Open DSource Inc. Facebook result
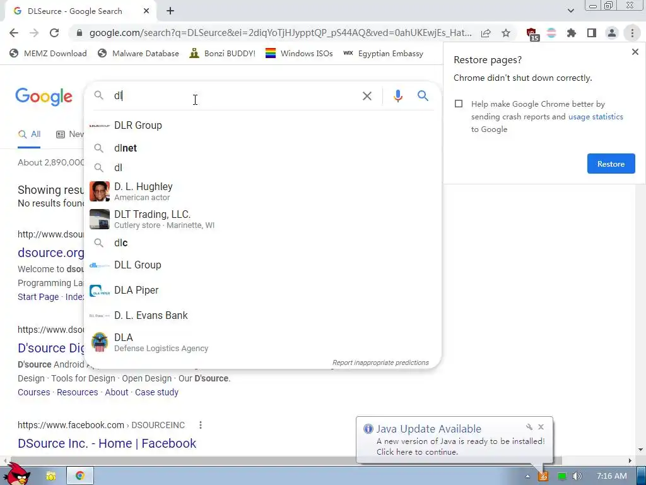The image size is (646, 485). [x=107, y=443]
